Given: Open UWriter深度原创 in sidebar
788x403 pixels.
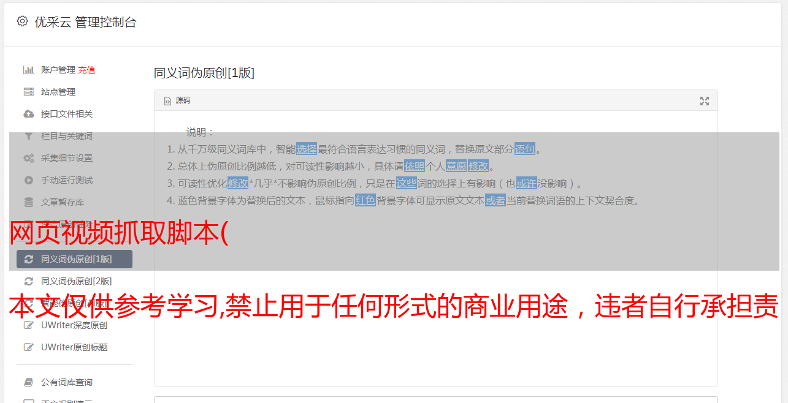Looking at the screenshot, I should click(x=74, y=325).
